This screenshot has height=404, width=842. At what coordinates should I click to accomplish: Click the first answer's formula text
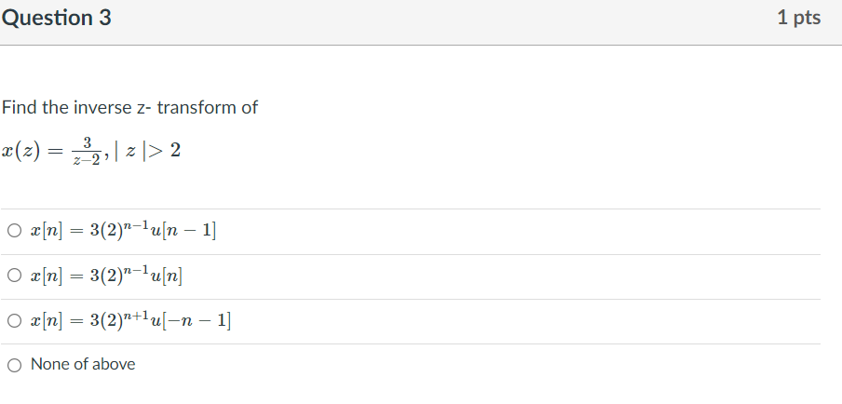click(124, 230)
